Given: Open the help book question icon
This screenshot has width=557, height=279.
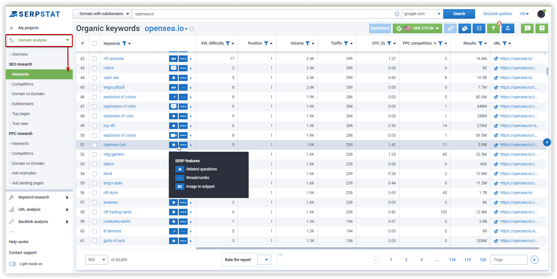Looking at the screenshot, I should tap(542, 28).
